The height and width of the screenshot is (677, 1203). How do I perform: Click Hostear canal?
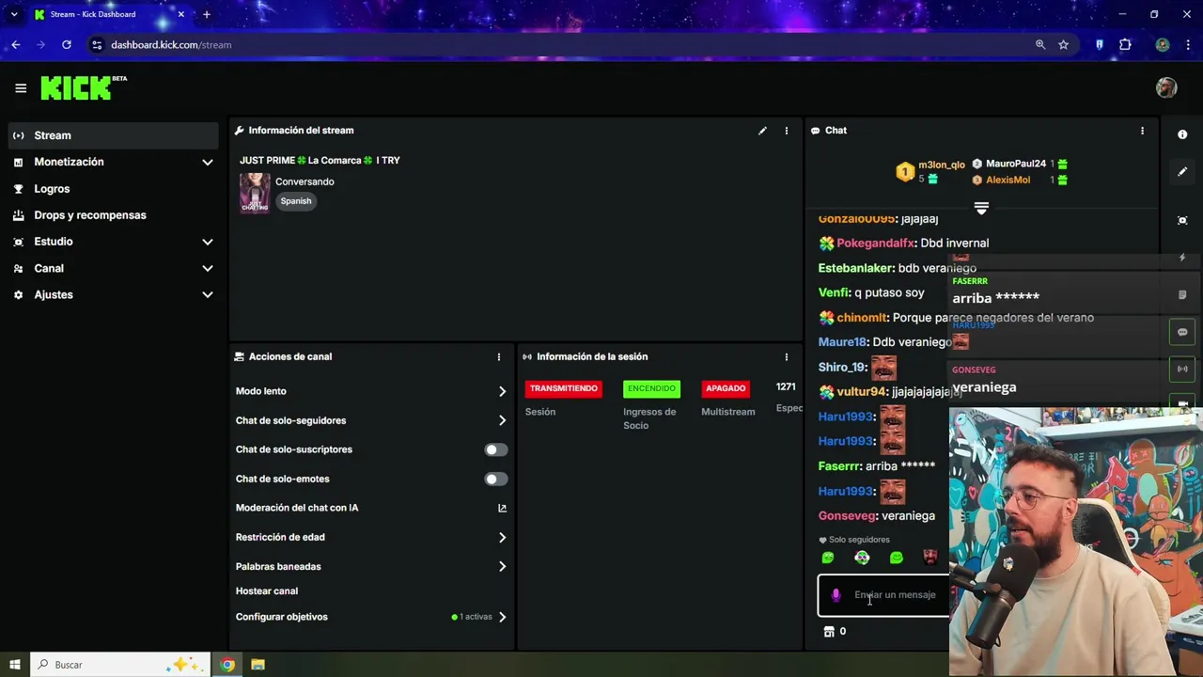tap(267, 591)
